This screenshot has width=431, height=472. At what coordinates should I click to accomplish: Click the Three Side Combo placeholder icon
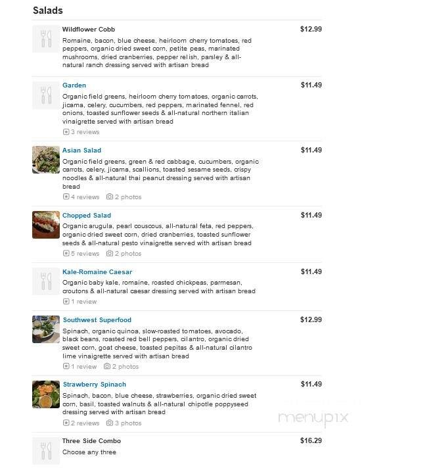[x=46, y=450]
